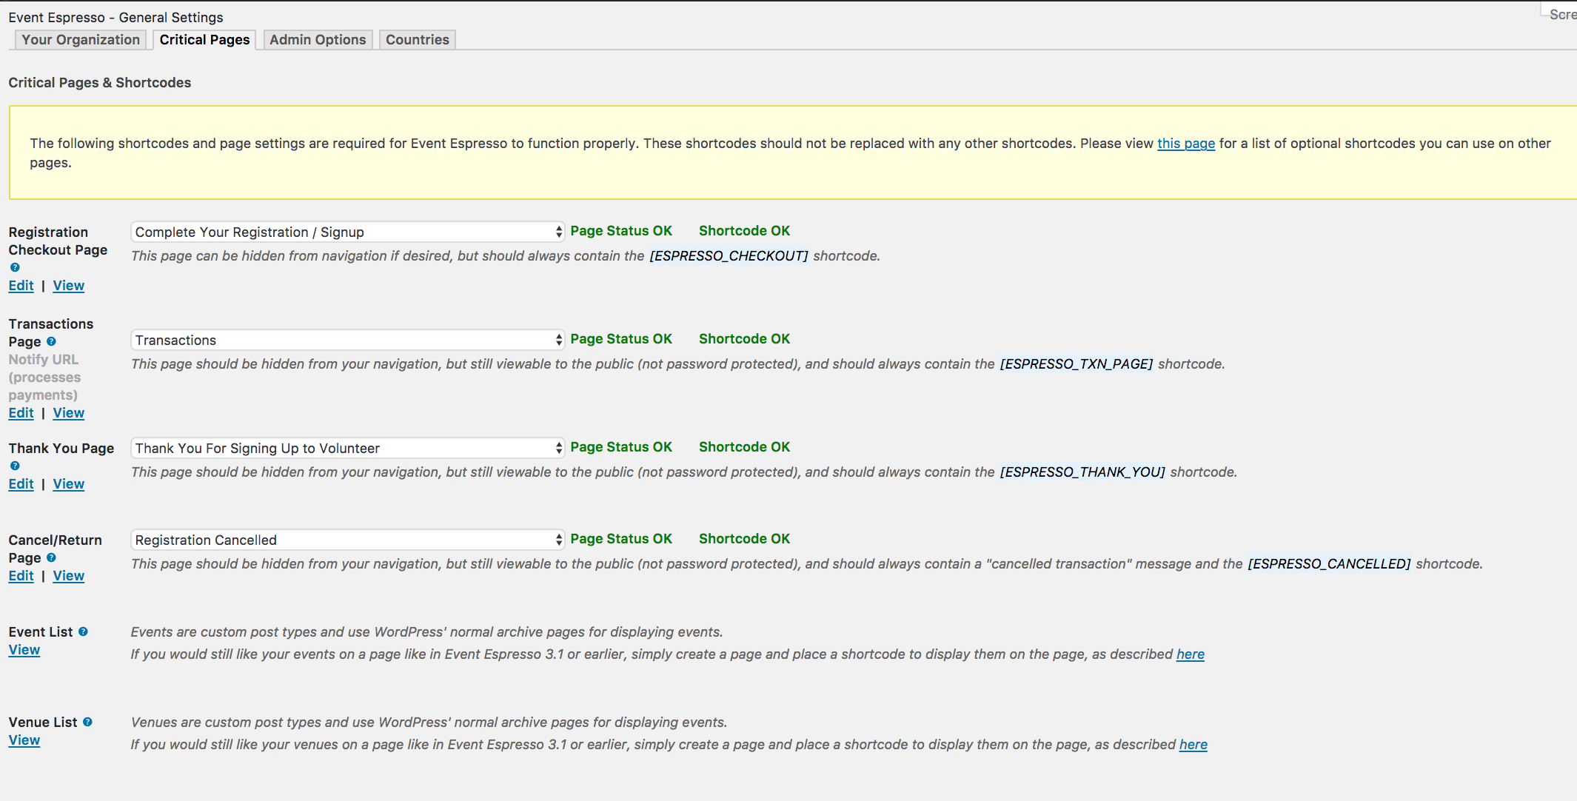Open the Registration Checkout Page dropdown
This screenshot has height=801, width=1577.
[x=347, y=232]
